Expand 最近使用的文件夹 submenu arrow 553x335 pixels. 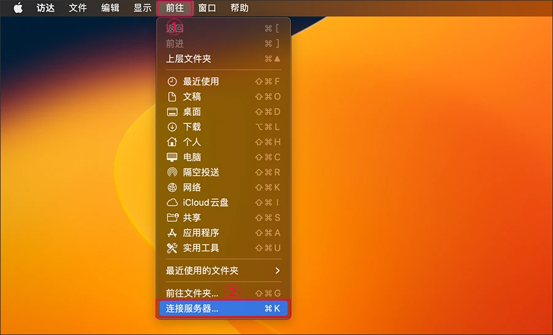click(x=278, y=270)
